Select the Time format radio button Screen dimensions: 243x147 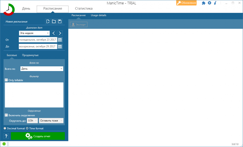pos(27,128)
